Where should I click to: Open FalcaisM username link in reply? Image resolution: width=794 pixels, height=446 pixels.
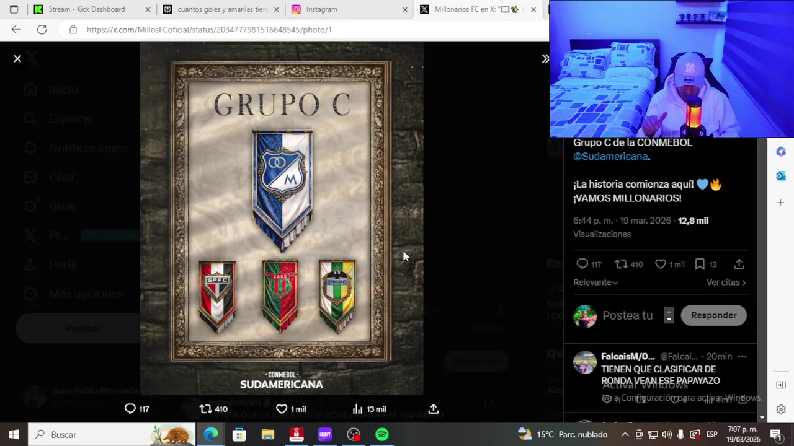tap(628, 357)
